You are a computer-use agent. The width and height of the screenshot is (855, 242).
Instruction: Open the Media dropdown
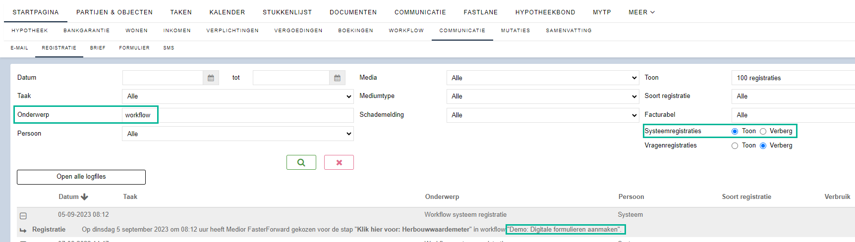pyautogui.click(x=543, y=78)
